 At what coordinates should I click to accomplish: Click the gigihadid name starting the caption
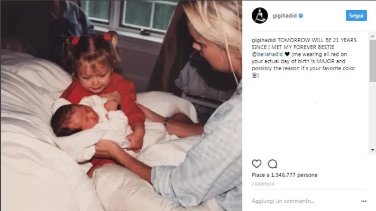point(263,40)
